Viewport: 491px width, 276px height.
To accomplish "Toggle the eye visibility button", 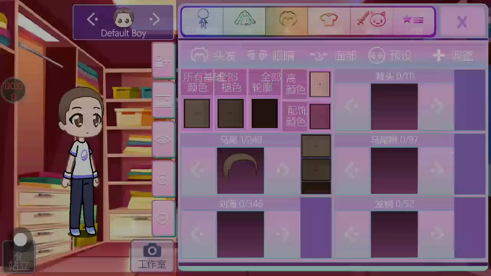I will click(163, 140).
